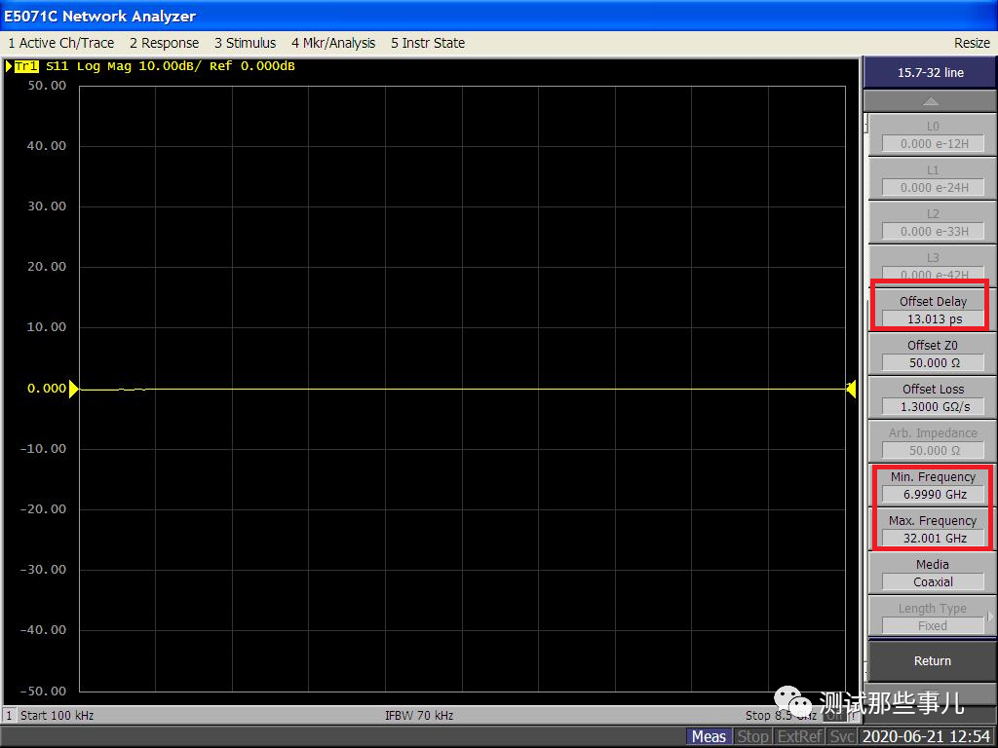Screen dimensions: 998x748
Task: Select the L3 softkey
Action: click(x=933, y=264)
